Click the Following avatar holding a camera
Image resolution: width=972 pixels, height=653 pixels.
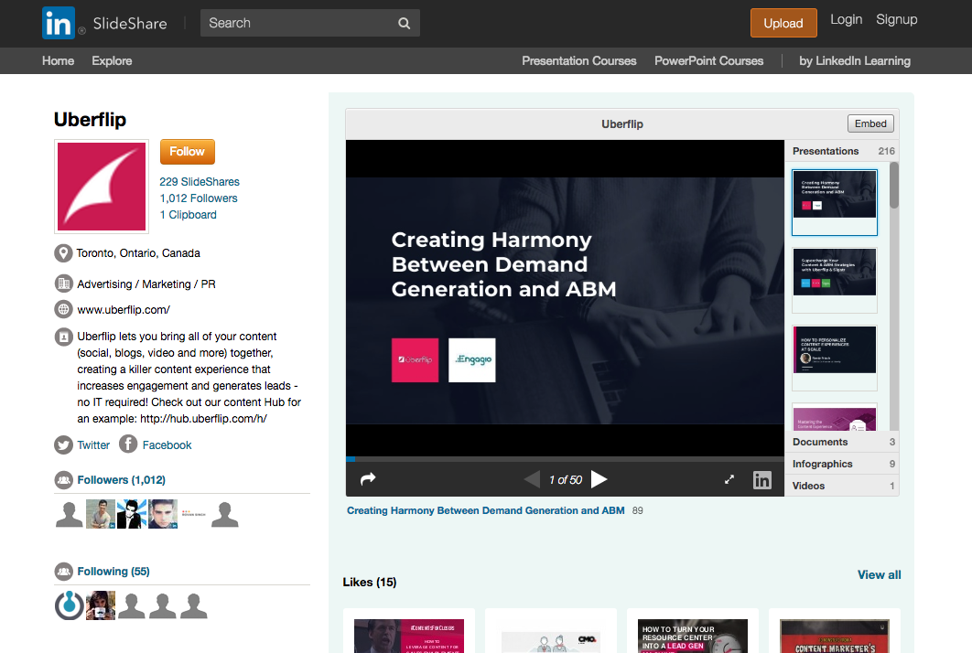pyautogui.click(x=101, y=605)
